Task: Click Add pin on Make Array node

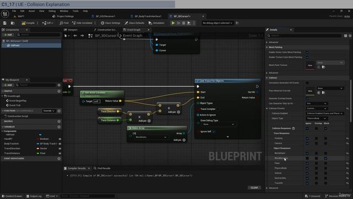Action: click(x=179, y=140)
